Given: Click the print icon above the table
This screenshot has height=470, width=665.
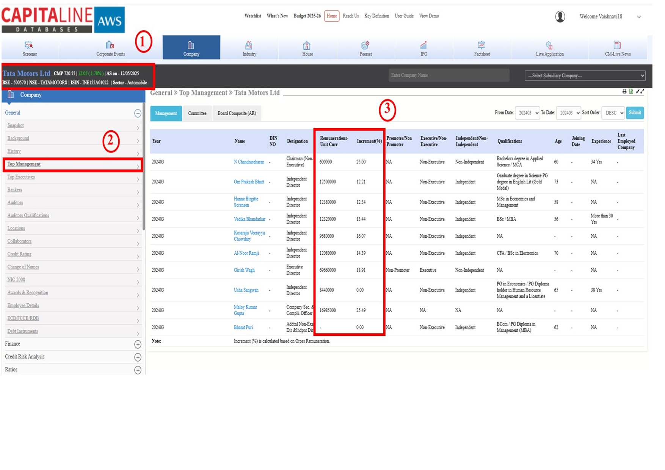Looking at the screenshot, I should pyautogui.click(x=624, y=91).
